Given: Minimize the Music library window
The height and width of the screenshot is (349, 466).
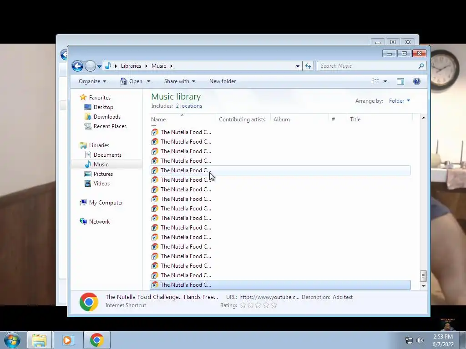Looking at the screenshot, I should (389, 54).
